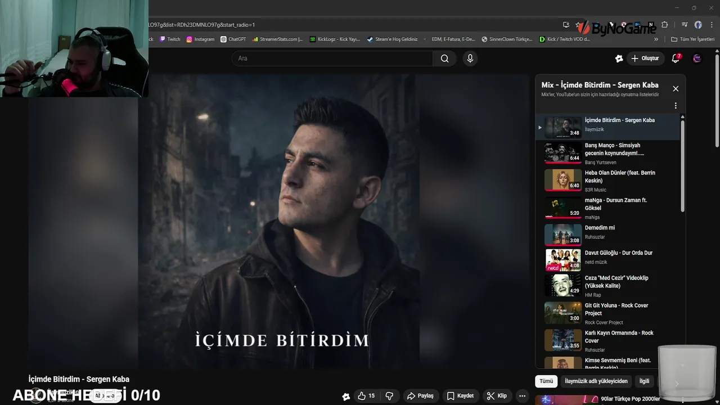Click the YouTube search magnifier button
This screenshot has width=720, height=405.
point(444,58)
